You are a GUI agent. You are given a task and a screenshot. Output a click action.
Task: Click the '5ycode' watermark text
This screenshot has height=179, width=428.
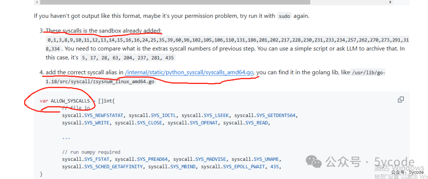point(395,162)
